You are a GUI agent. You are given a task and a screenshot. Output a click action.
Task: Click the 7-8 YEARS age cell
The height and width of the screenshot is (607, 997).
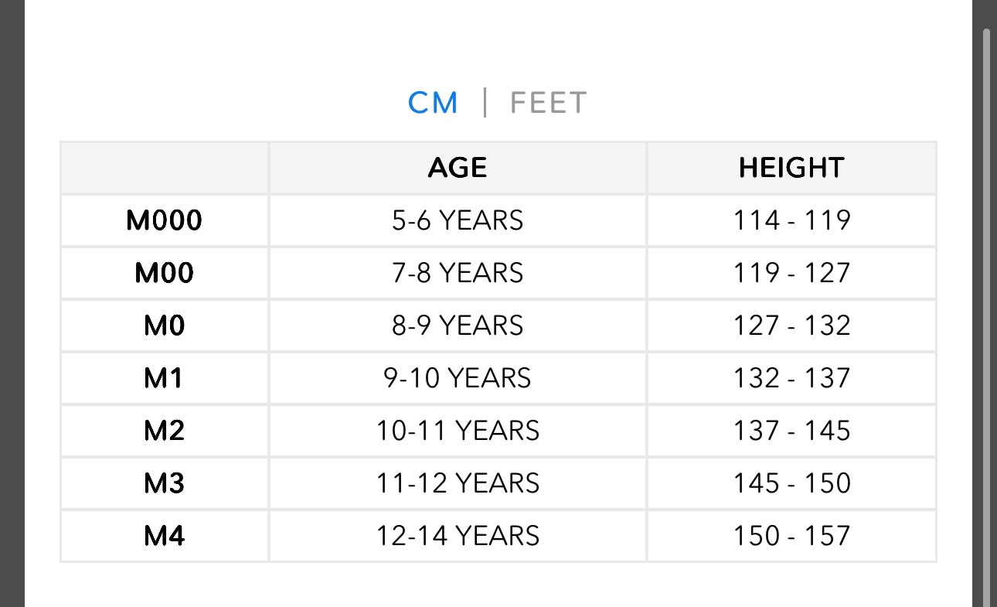coord(458,273)
